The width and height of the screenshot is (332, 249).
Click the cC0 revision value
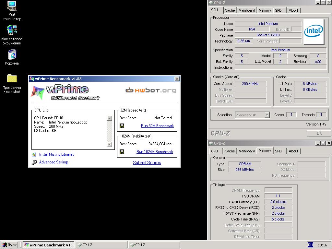[x=318, y=62]
